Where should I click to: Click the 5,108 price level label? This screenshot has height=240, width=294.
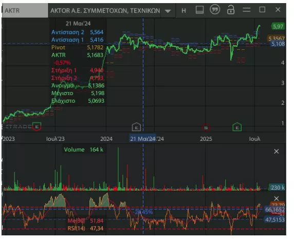click(278, 44)
